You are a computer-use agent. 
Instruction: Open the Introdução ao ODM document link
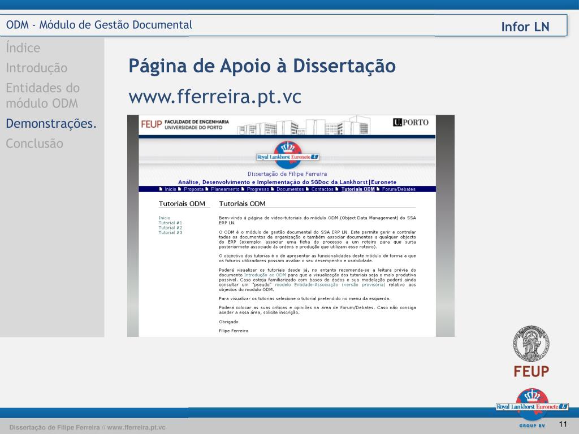point(265,275)
